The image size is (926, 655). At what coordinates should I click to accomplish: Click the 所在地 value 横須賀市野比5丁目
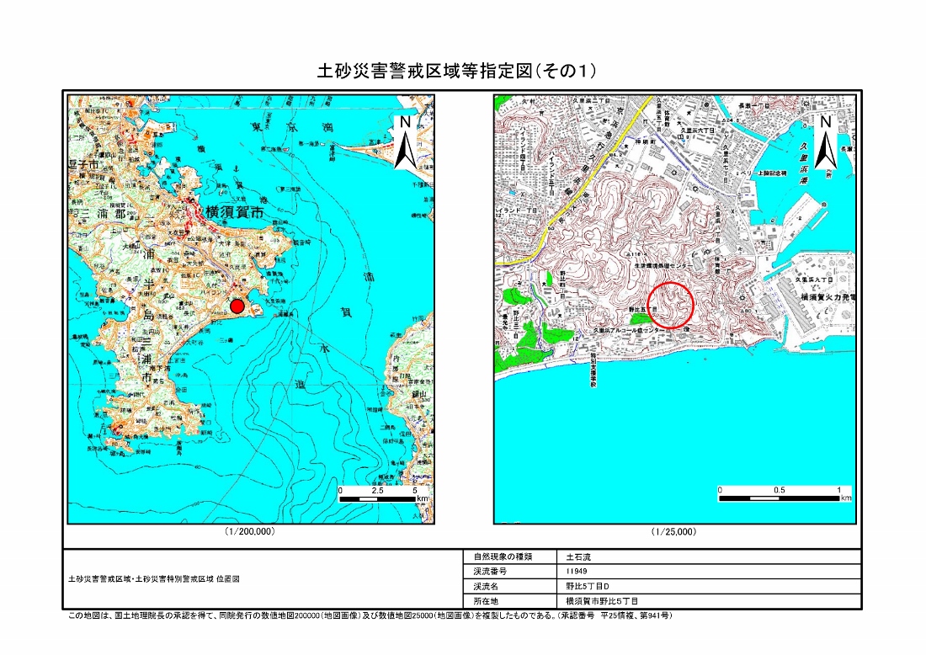(x=603, y=601)
